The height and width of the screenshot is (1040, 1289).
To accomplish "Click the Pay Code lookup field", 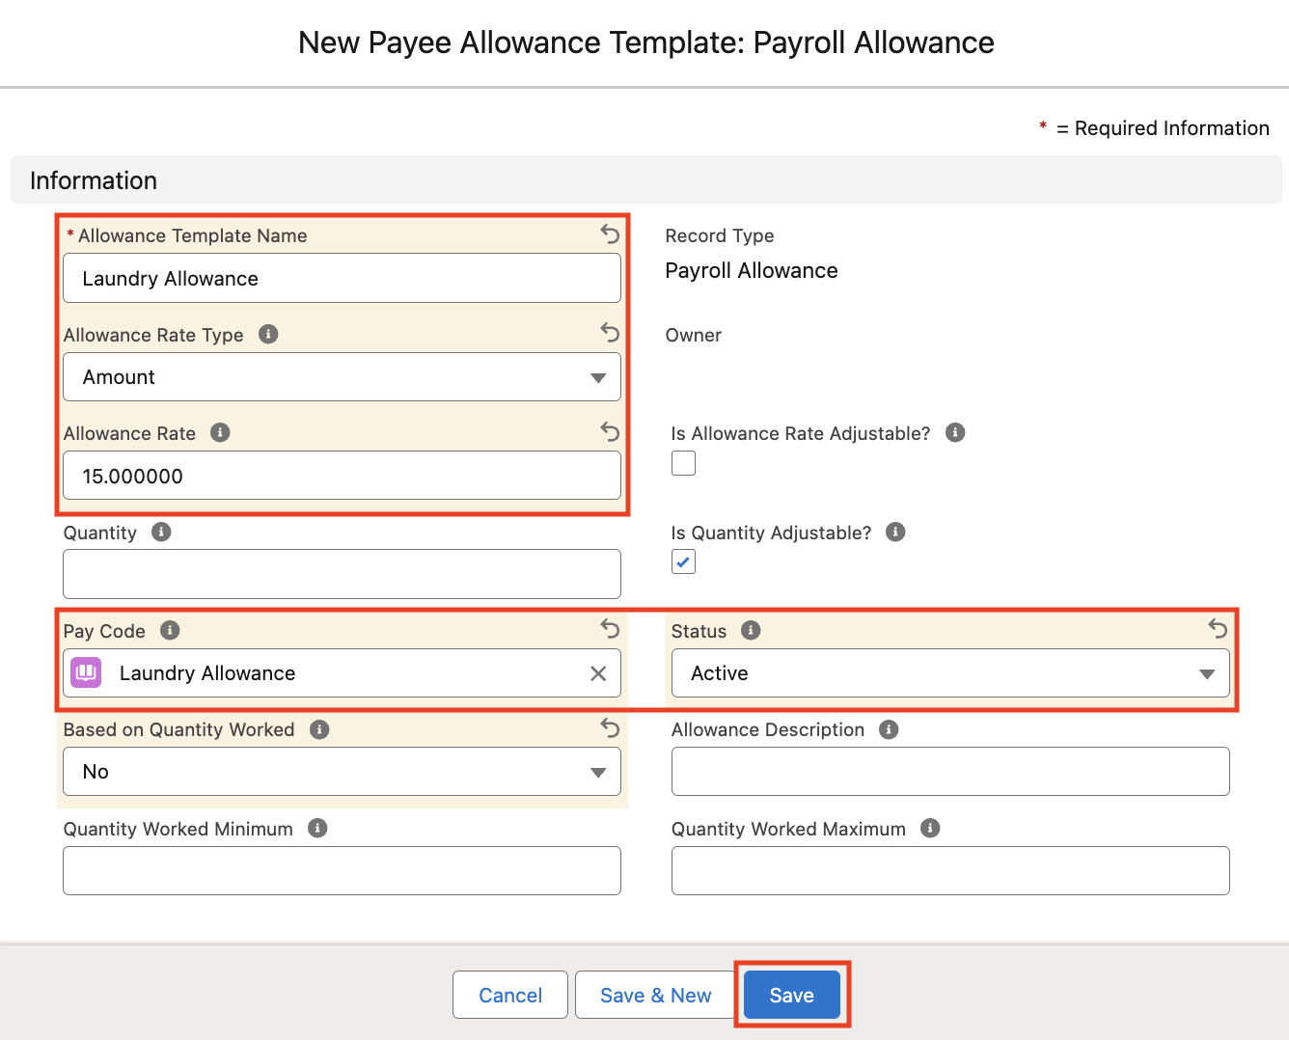I will pyautogui.click(x=342, y=673).
